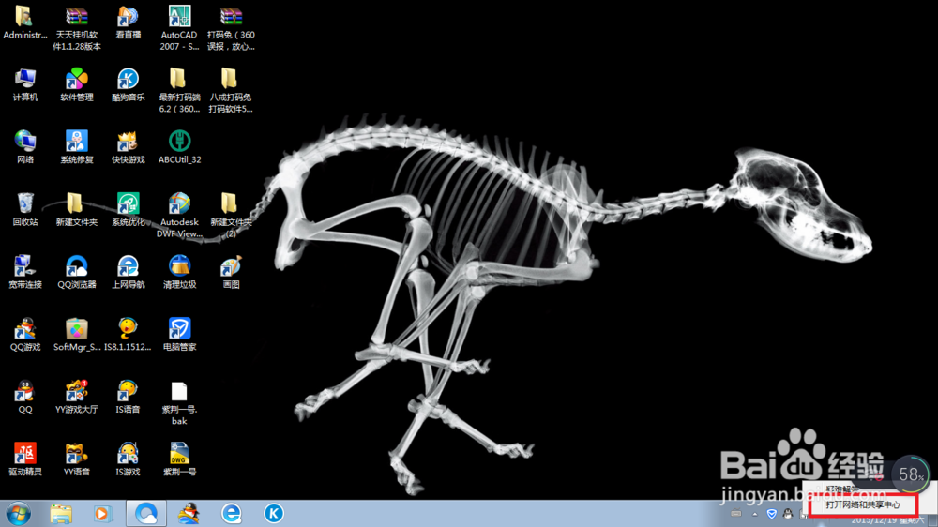The height and width of the screenshot is (527, 938).
Task: Launch YY语音 shortcut
Action: (x=77, y=459)
